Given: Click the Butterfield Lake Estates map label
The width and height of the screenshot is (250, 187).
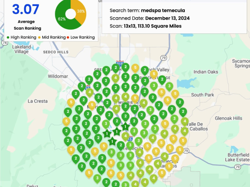Looking at the screenshot, I should click(237, 157).
